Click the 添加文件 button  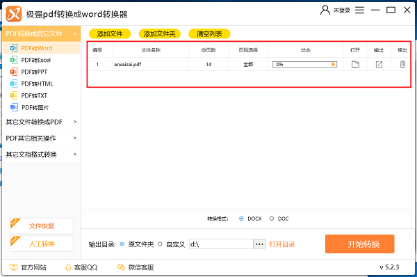(x=110, y=34)
